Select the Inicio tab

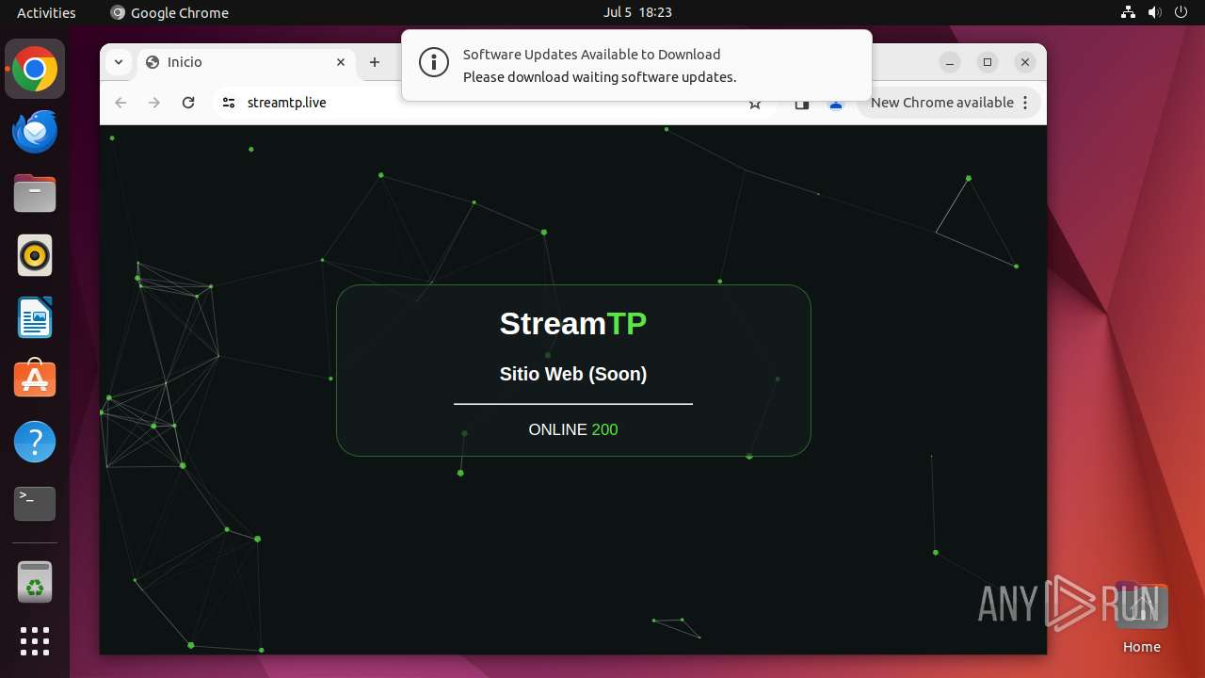point(247,62)
